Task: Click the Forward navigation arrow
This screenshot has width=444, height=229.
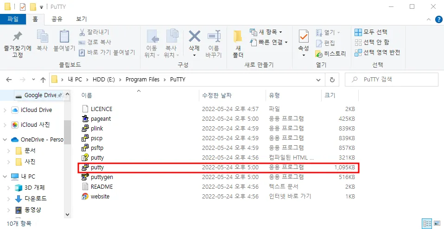Action: [23, 80]
